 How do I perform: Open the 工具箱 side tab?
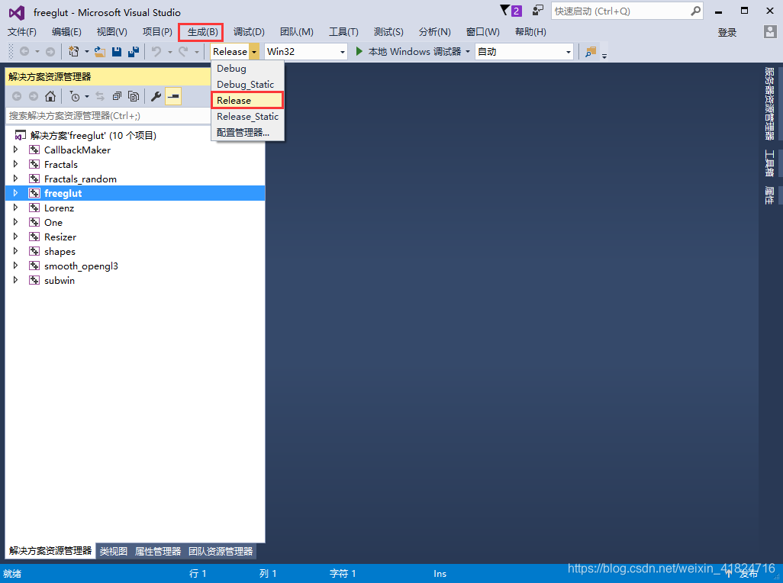(x=769, y=163)
